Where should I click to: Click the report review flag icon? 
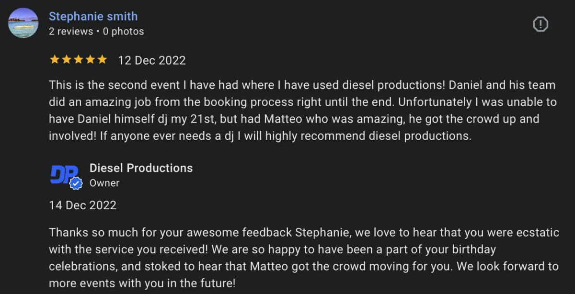pyautogui.click(x=540, y=24)
